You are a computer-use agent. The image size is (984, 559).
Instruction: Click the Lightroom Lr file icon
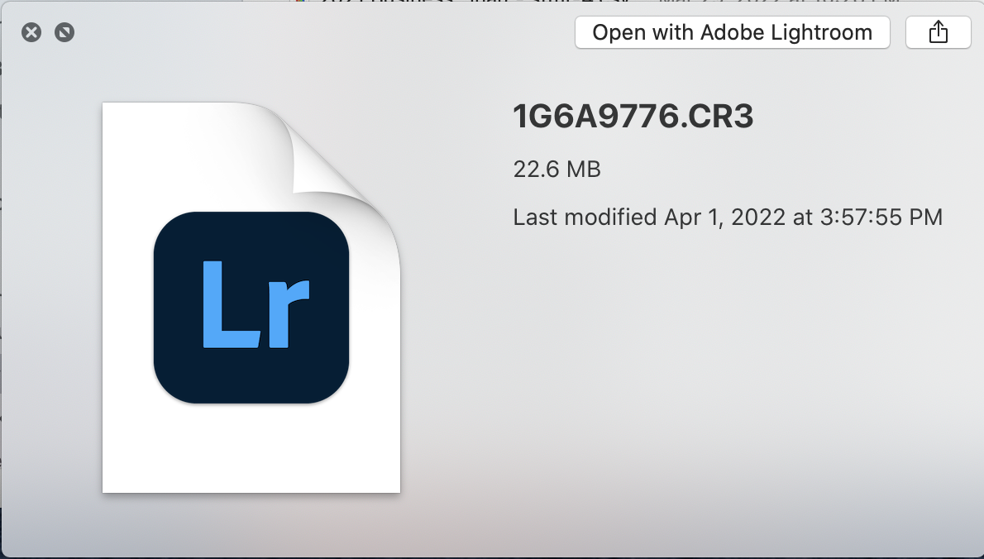click(251, 298)
